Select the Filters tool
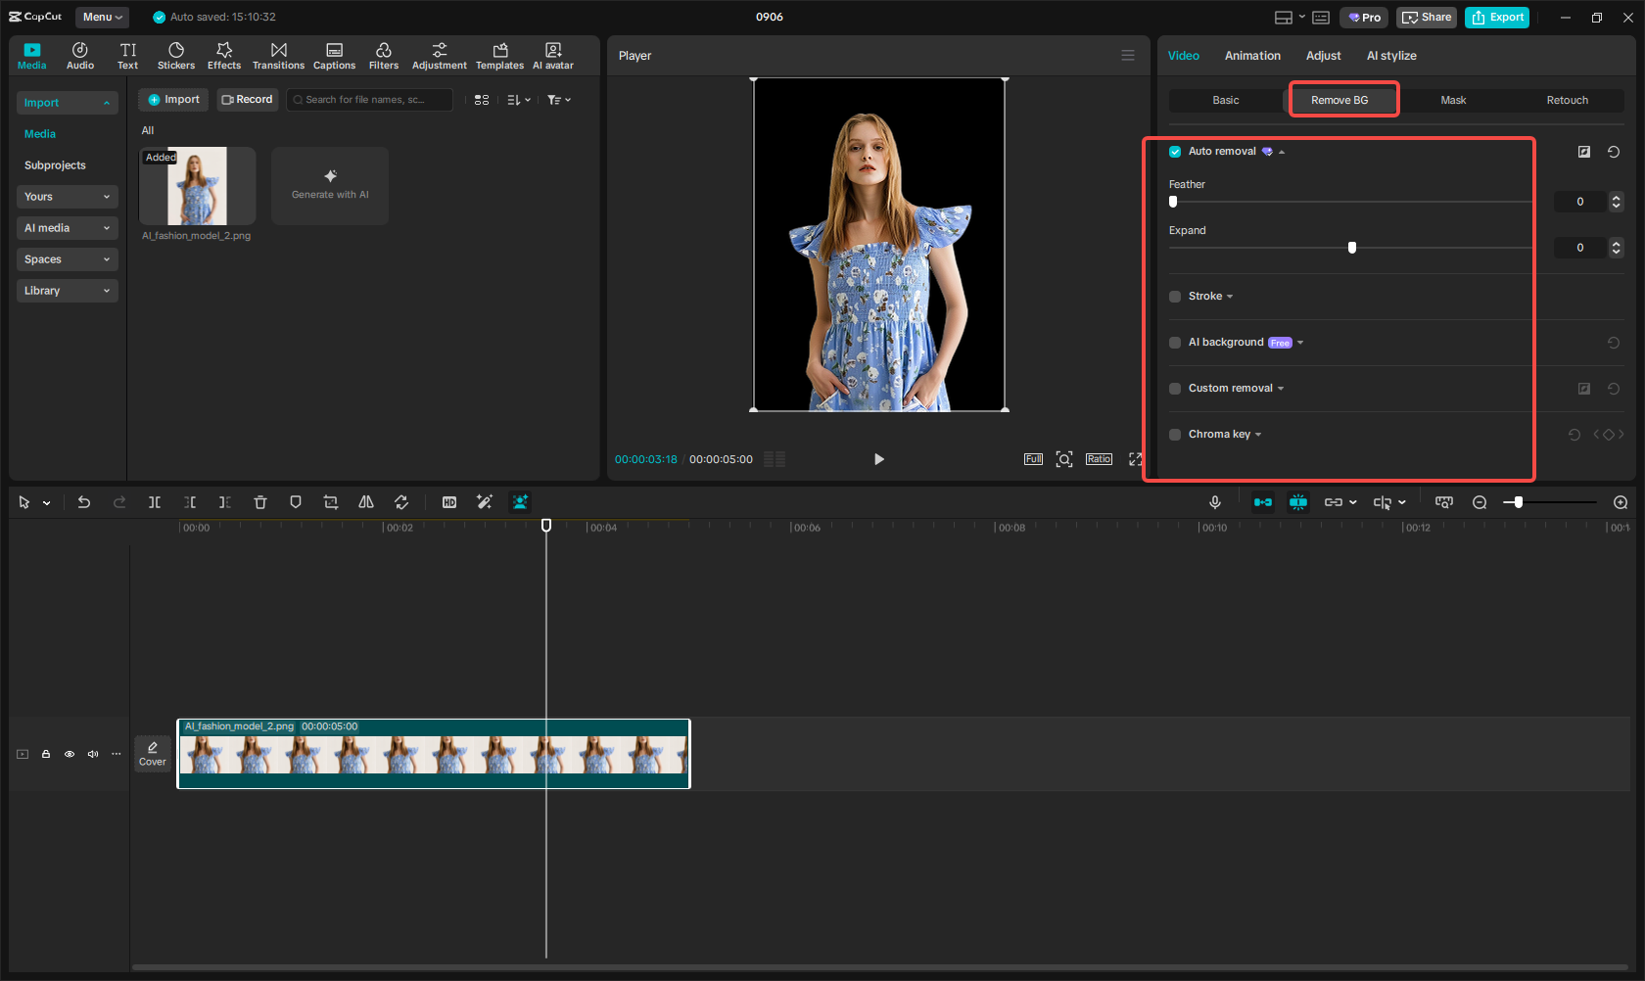Screen dimensions: 1645x981 pyautogui.click(x=383, y=56)
